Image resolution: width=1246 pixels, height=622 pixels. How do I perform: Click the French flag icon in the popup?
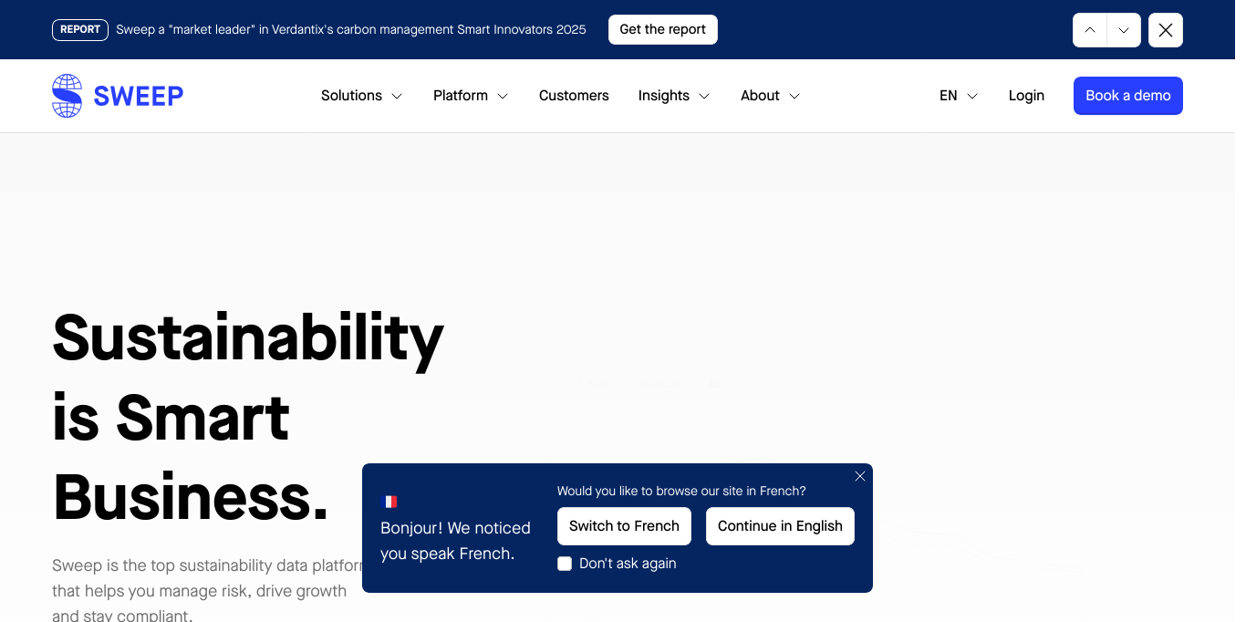click(x=389, y=501)
